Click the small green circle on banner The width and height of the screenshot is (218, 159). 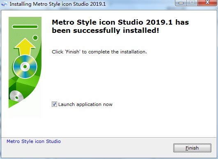pyautogui.click(x=35, y=37)
